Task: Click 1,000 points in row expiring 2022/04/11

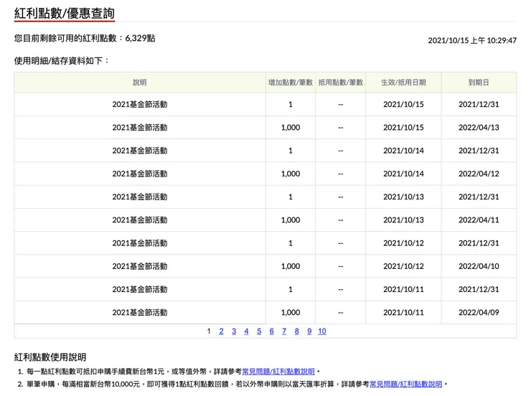Action: coord(290,220)
